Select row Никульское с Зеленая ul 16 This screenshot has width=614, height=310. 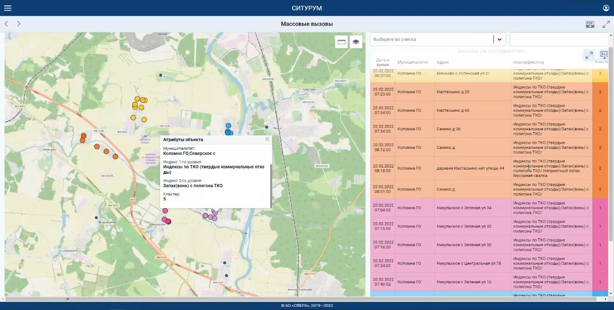pyautogui.click(x=489, y=282)
